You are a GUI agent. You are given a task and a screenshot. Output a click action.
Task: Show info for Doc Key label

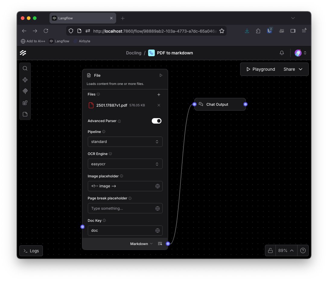click(104, 221)
